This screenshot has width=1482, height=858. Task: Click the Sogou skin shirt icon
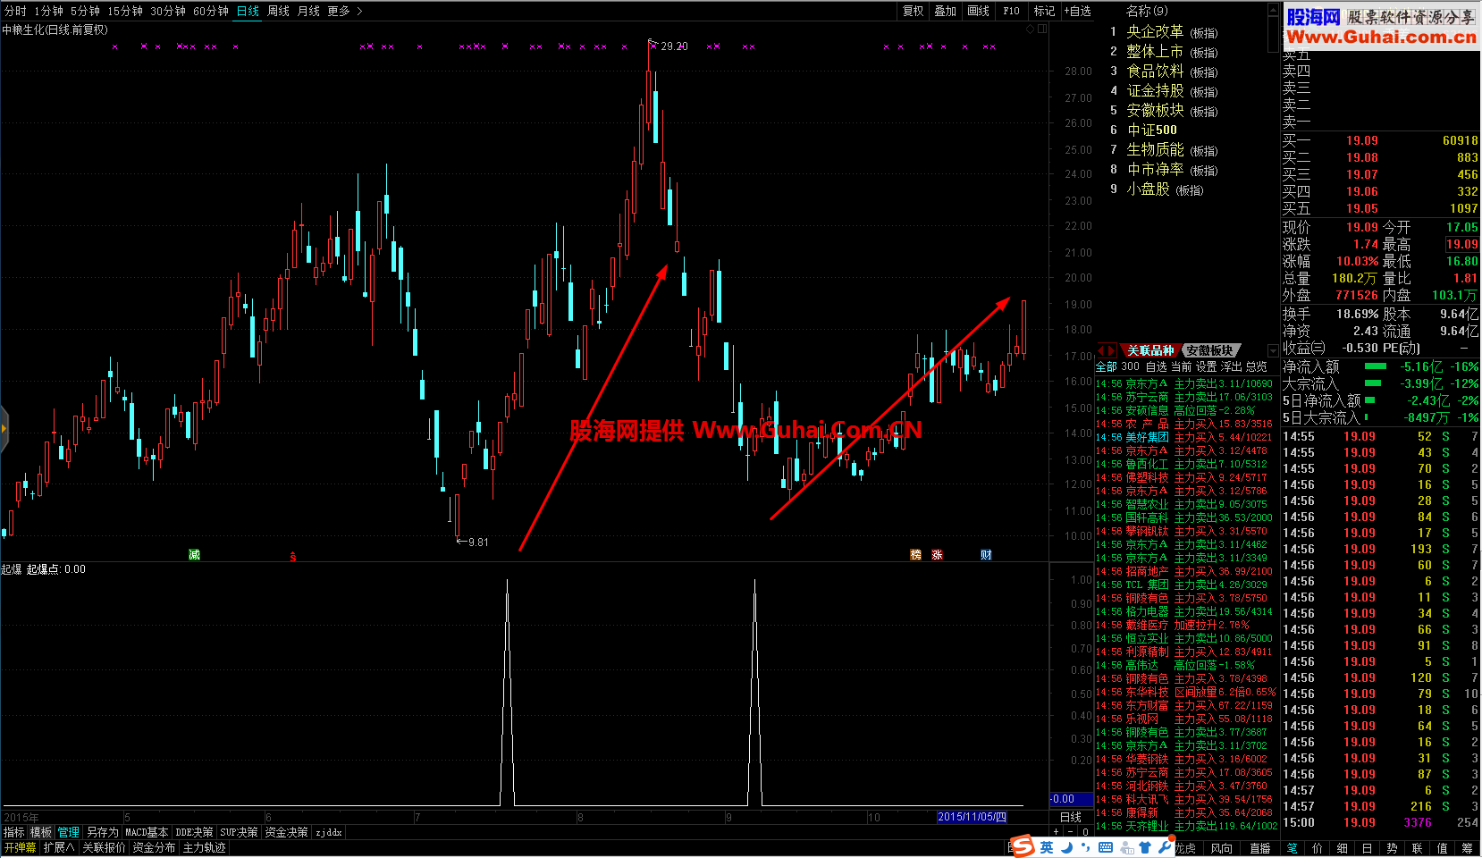point(1145,847)
